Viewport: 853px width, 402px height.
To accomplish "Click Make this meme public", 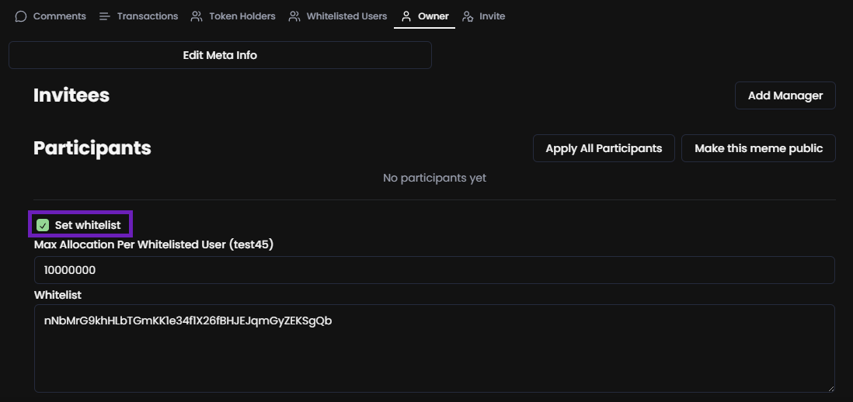I will pos(758,148).
